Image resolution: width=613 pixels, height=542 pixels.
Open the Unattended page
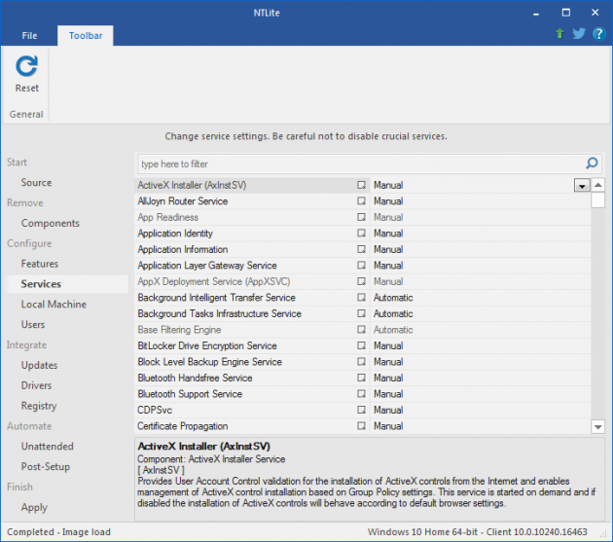[x=48, y=447]
